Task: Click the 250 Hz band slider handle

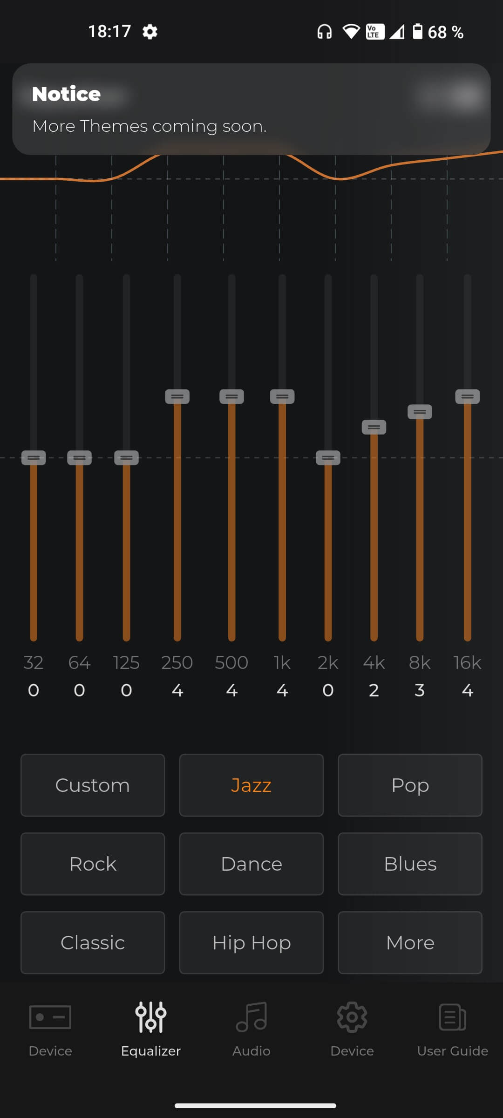Action: point(177,396)
